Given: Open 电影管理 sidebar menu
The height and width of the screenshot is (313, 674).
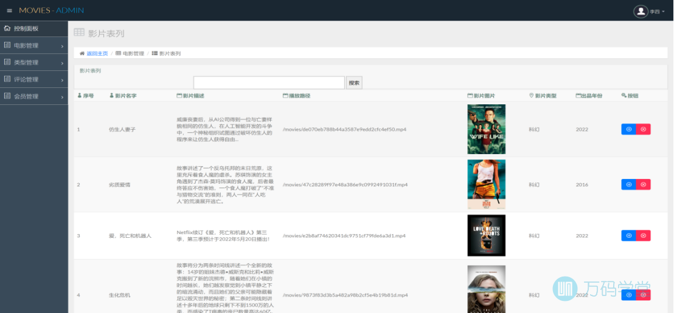Looking at the screenshot, I should (x=34, y=45).
